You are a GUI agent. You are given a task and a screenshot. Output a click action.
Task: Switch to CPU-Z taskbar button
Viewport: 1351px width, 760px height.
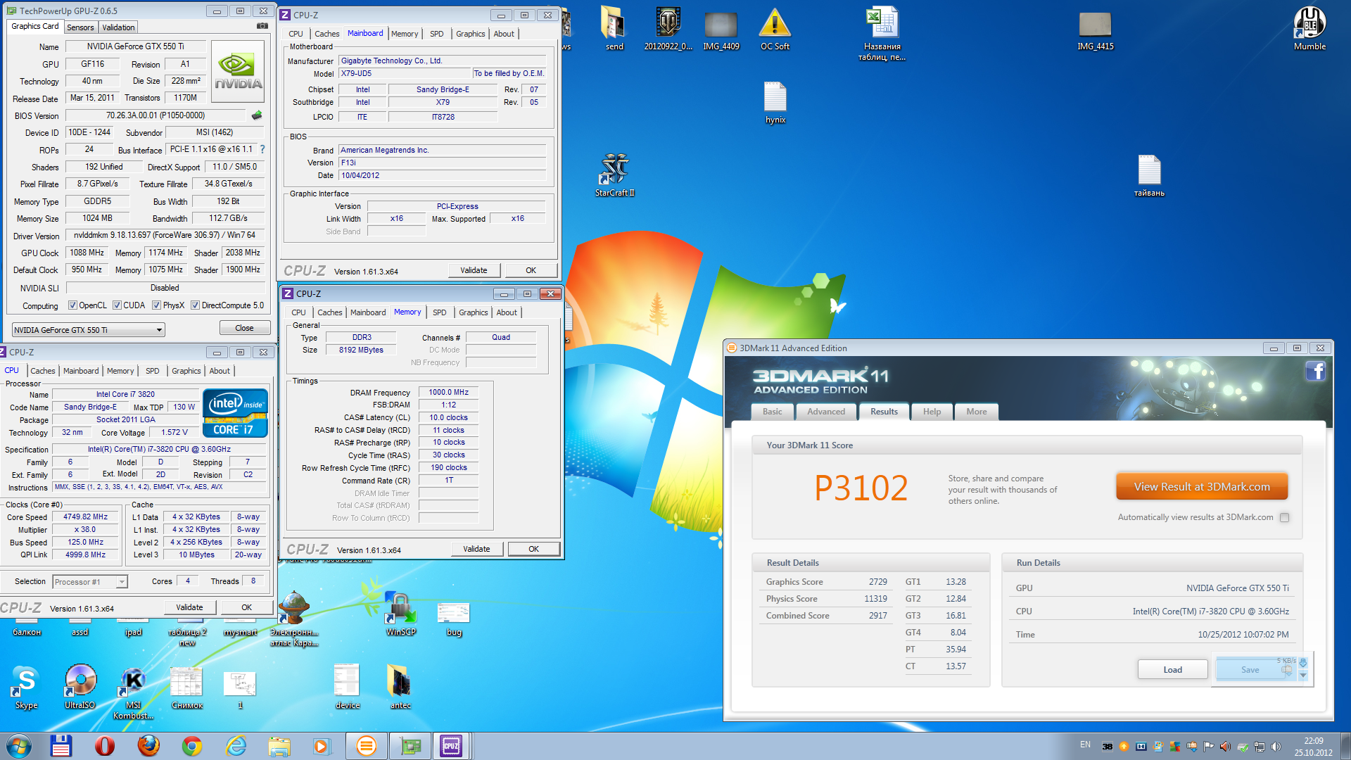click(451, 746)
